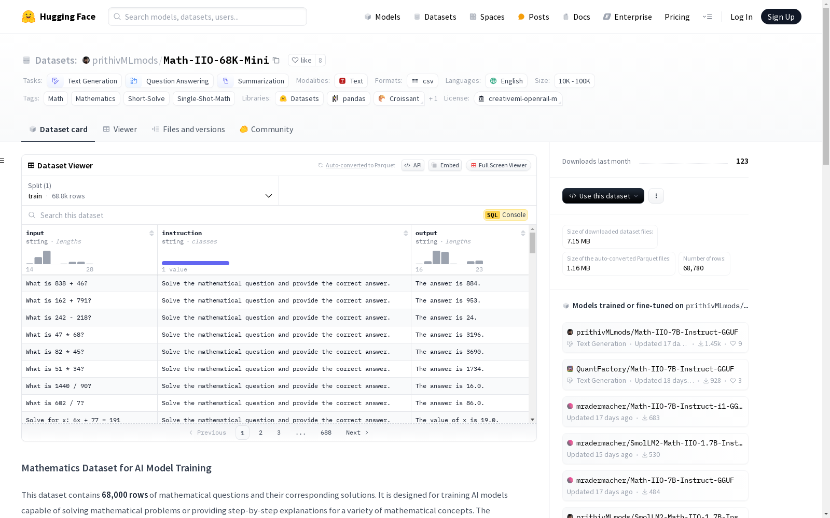This screenshot has height=518, width=830.
Task: Open Pricing page
Action: click(x=677, y=17)
